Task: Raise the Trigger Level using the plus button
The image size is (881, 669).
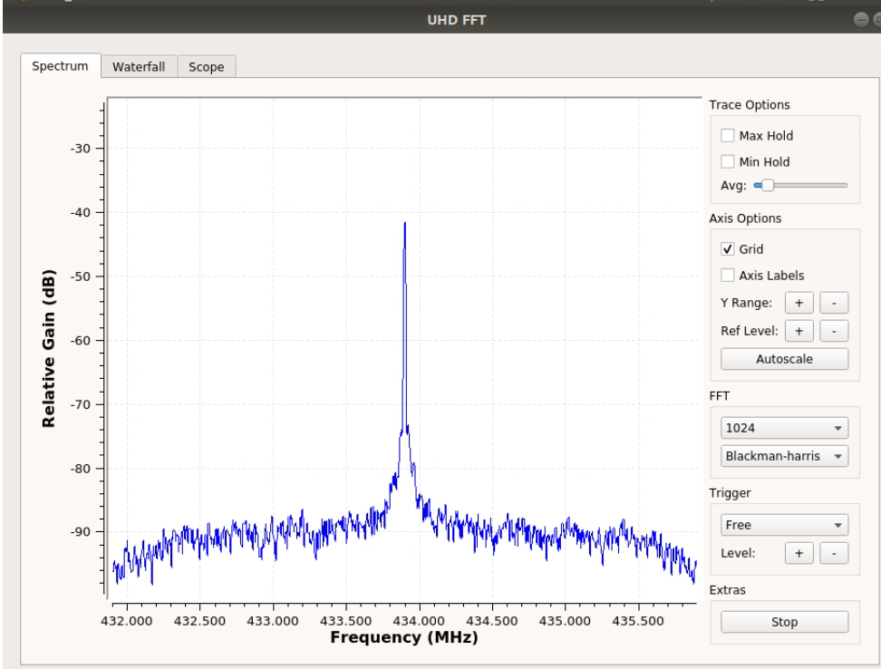Action: (798, 552)
